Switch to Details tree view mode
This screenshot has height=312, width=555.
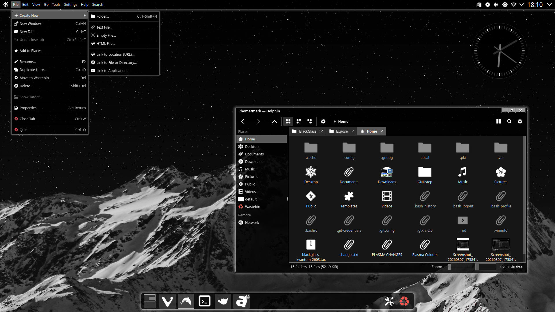310,121
